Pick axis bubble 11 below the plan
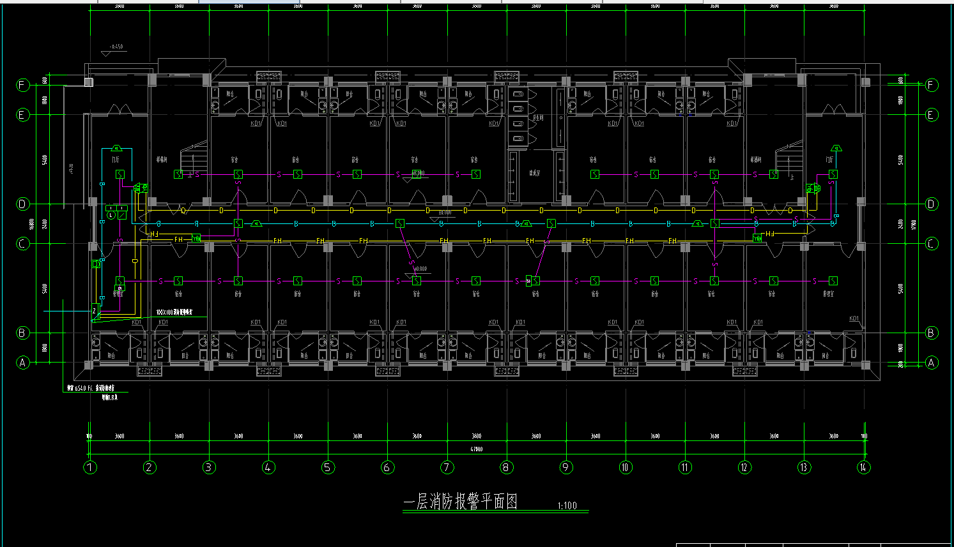954x547 pixels. point(685,467)
